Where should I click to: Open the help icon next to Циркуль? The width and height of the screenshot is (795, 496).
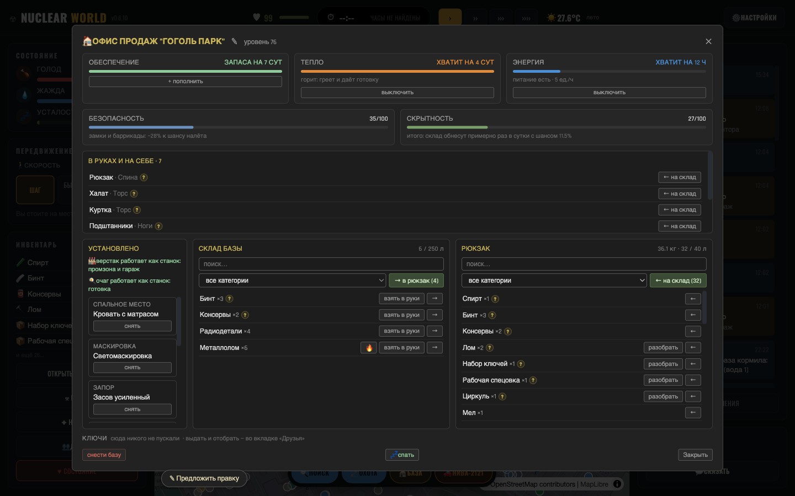pyautogui.click(x=502, y=397)
